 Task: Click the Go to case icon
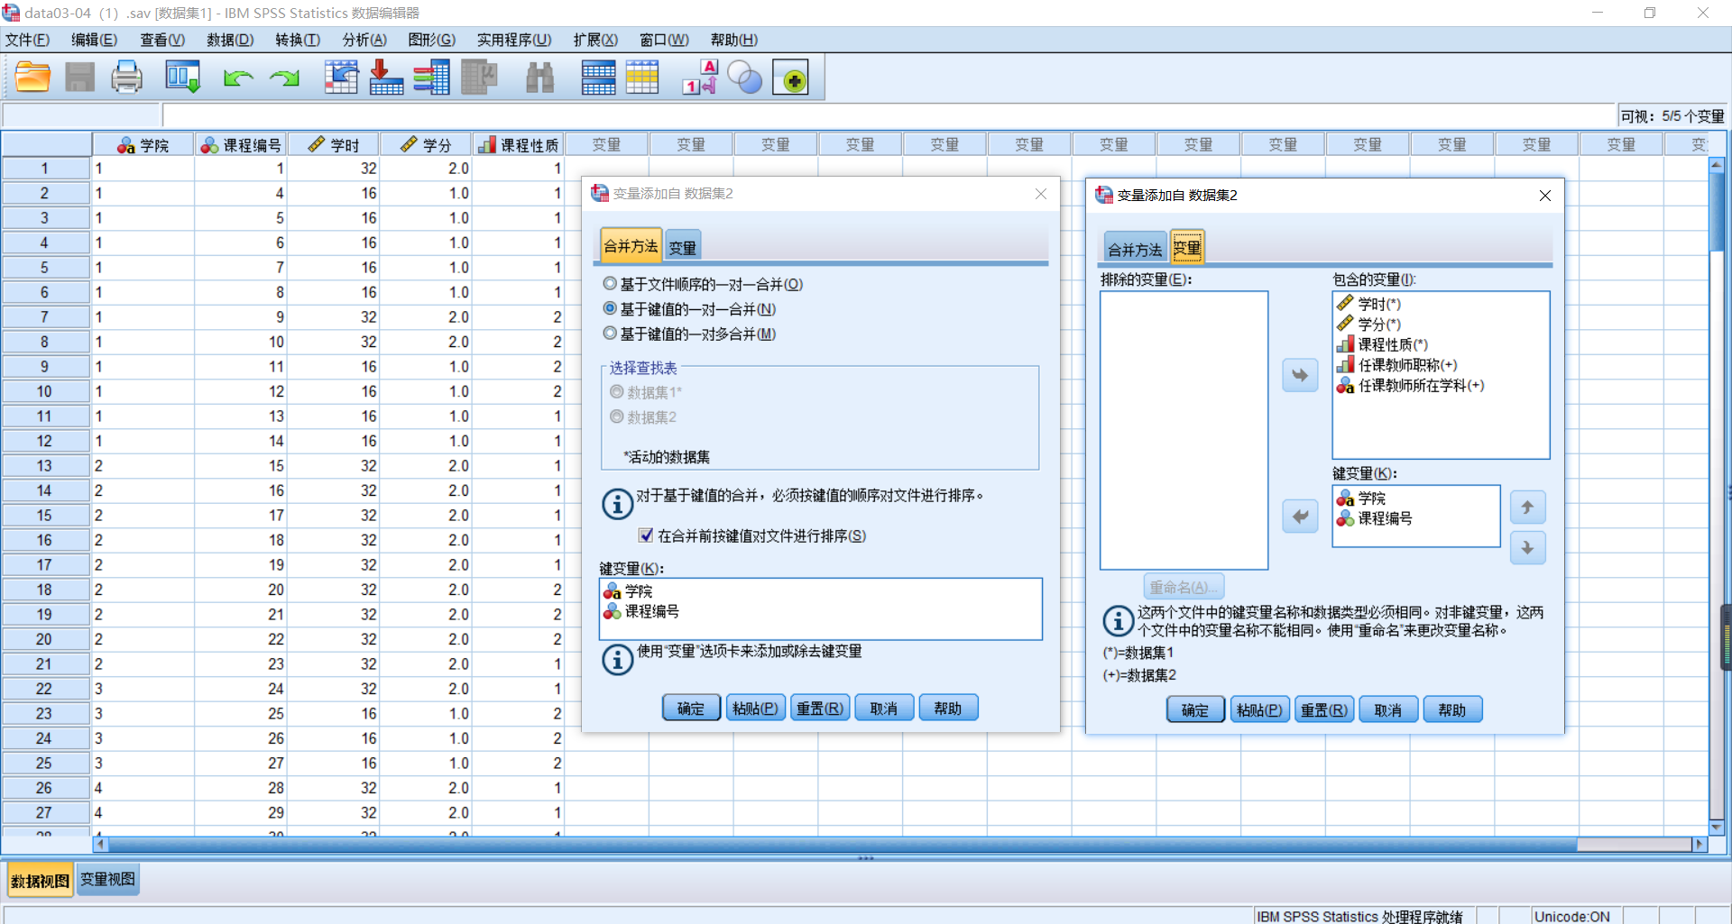tap(341, 78)
